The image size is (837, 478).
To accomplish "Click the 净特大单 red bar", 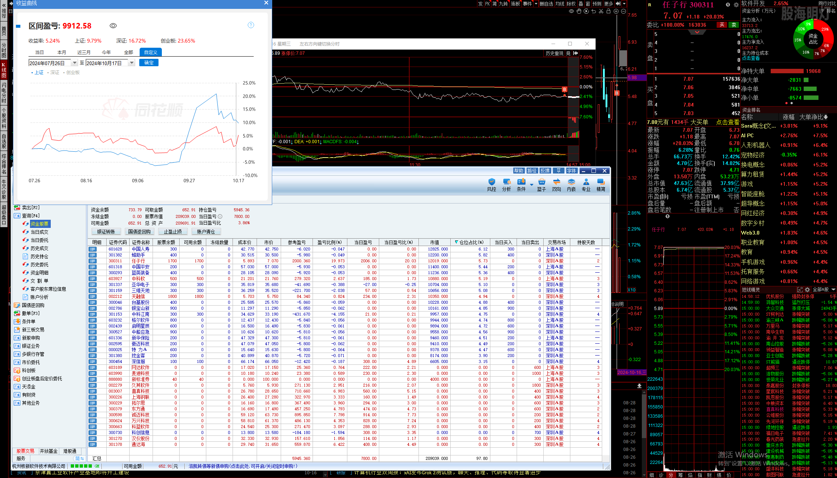I will (x=787, y=71).
